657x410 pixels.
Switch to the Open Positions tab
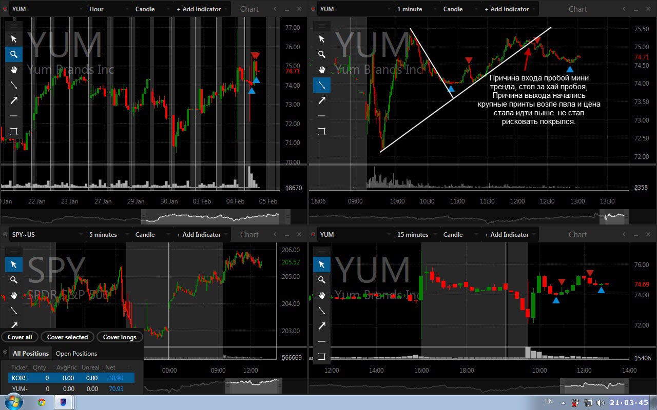(x=76, y=353)
